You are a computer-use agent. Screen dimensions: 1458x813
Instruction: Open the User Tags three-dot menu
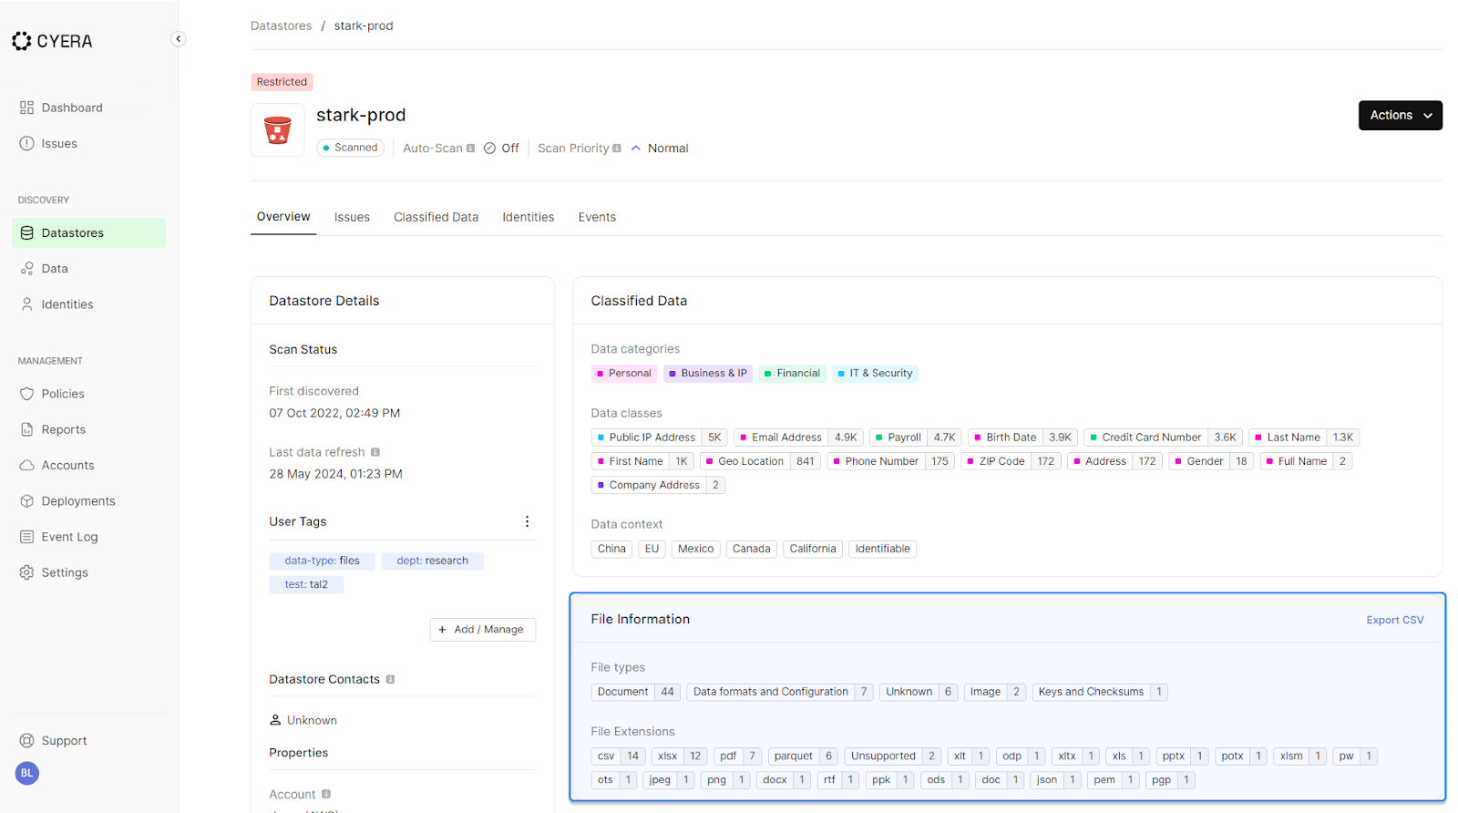527,521
